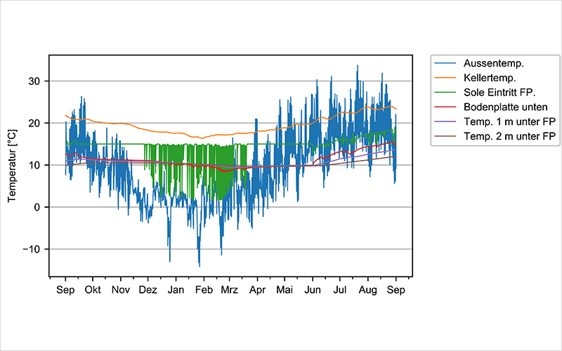This screenshot has height=351, width=562.
Task: Select the Mrz month label on x-axis
Action: [x=229, y=289]
